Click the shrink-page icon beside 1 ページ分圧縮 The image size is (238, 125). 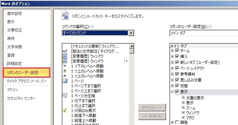click(x=65, y=96)
